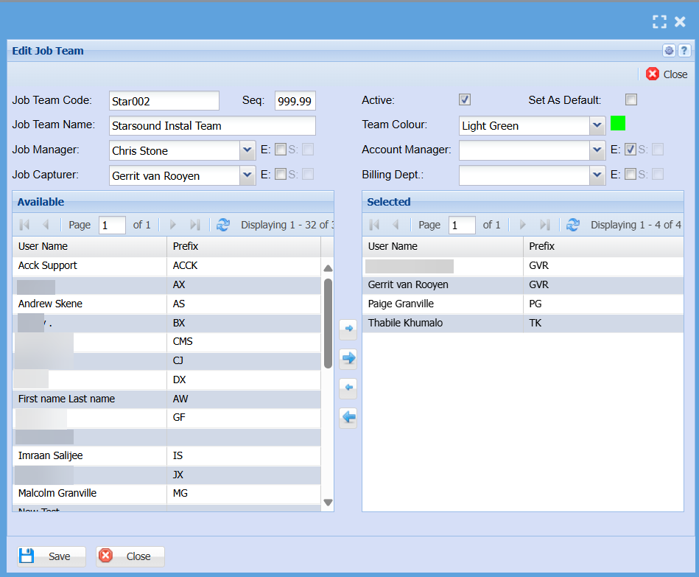Screen dimensions: 699x577
Task: Open the help question mark icon
Action: [684, 51]
